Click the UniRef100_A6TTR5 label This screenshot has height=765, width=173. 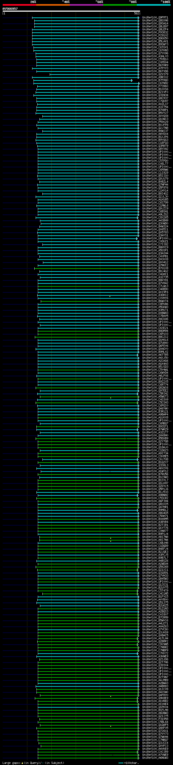click(155, 355)
